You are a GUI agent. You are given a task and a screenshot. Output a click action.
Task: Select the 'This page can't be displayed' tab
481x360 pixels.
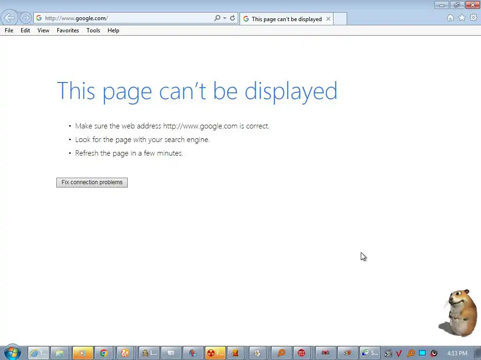point(286,19)
